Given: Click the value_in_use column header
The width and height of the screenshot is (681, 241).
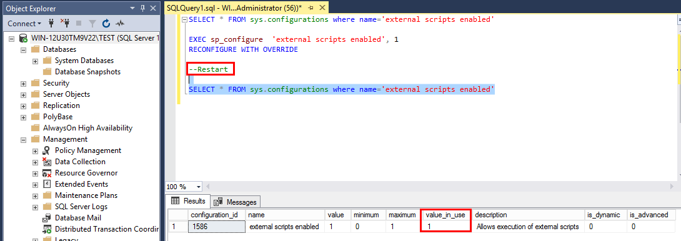Looking at the screenshot, I should point(446,215).
